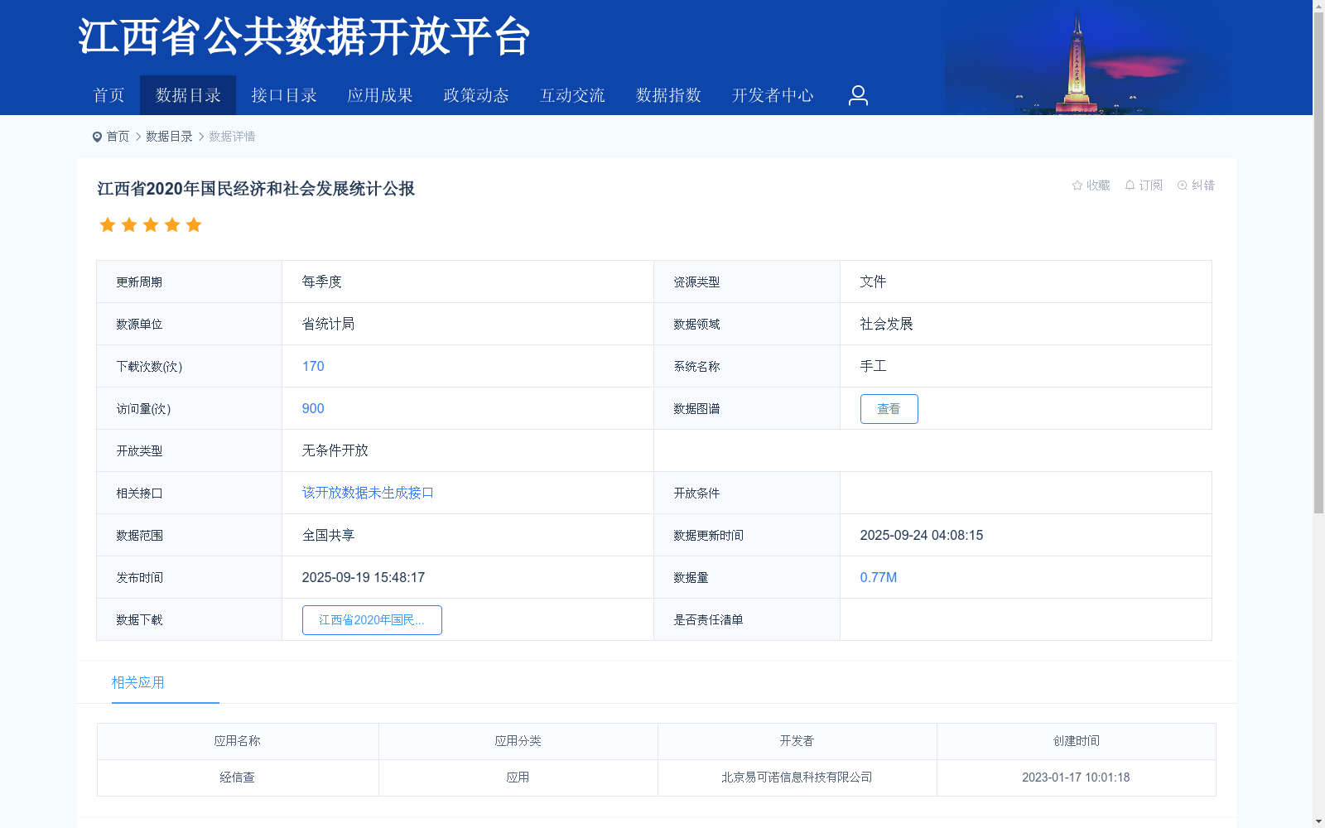Click the platform title 江西省公共数据开放平台
Viewport: 1325px width, 828px height.
tap(304, 37)
